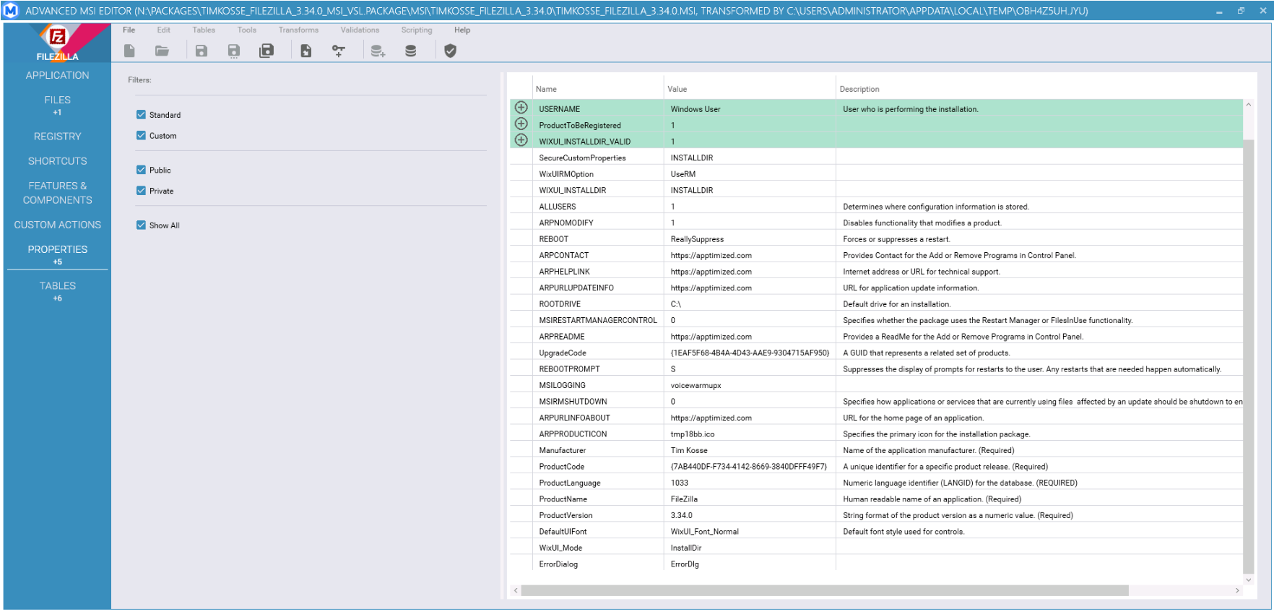Select the ProductName value FileZilla

pyautogui.click(x=684, y=499)
